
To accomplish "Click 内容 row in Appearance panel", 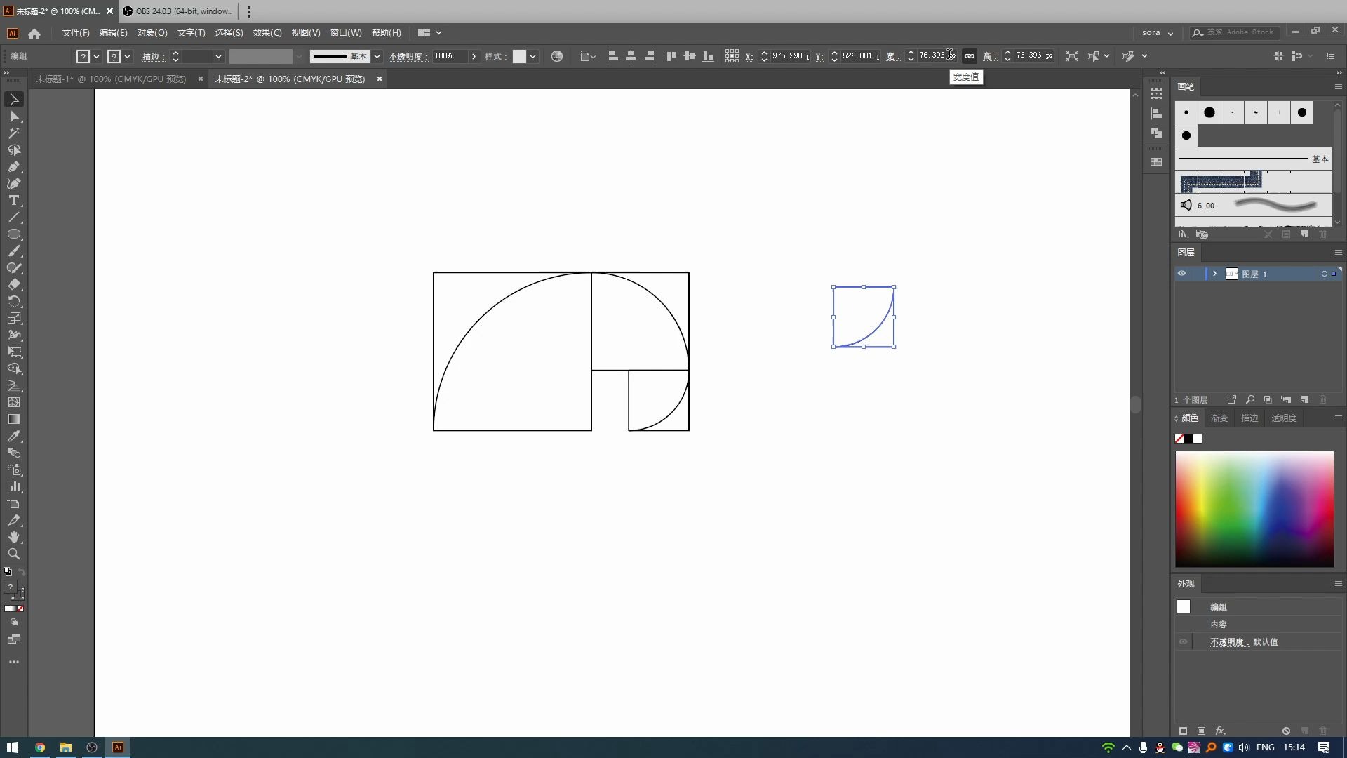I will coord(1259,625).
